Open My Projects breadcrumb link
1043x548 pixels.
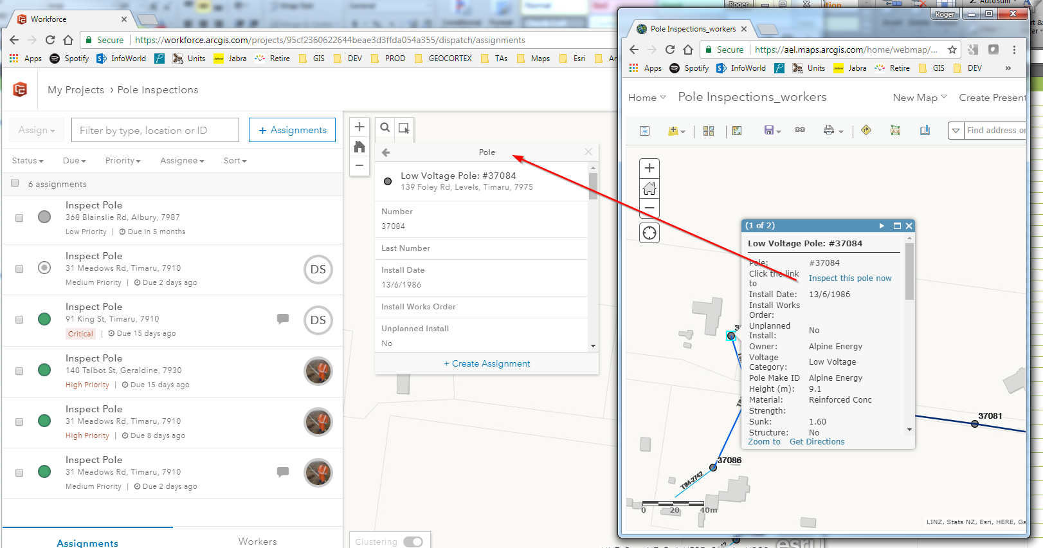[x=76, y=90]
